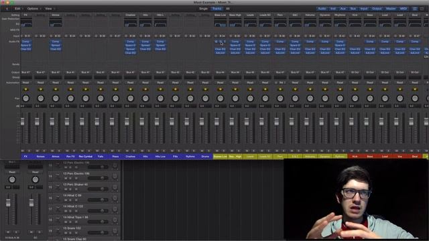The height and width of the screenshot is (241, 429).
Task: Click the back arrow in mixer toolbar
Action: 7,9
